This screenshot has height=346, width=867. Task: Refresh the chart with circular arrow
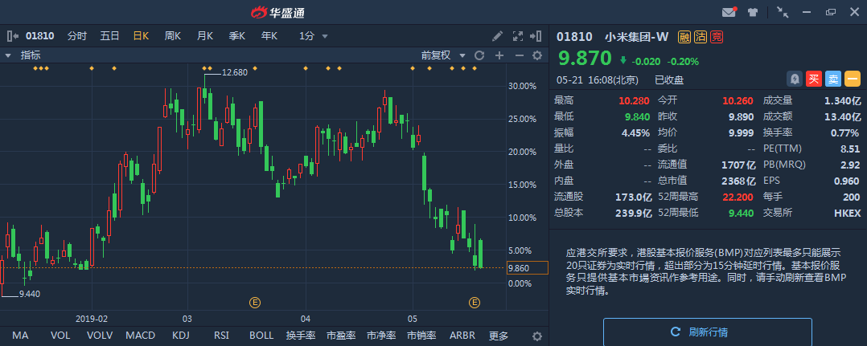479,55
